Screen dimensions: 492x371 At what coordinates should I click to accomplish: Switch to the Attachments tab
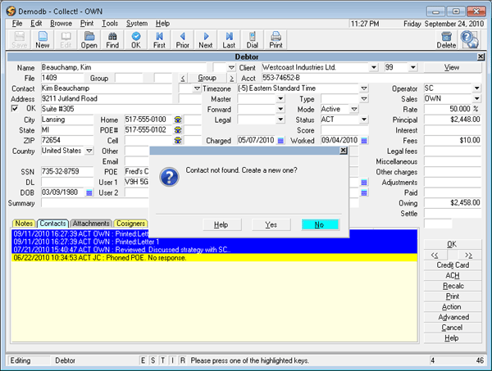tap(90, 223)
